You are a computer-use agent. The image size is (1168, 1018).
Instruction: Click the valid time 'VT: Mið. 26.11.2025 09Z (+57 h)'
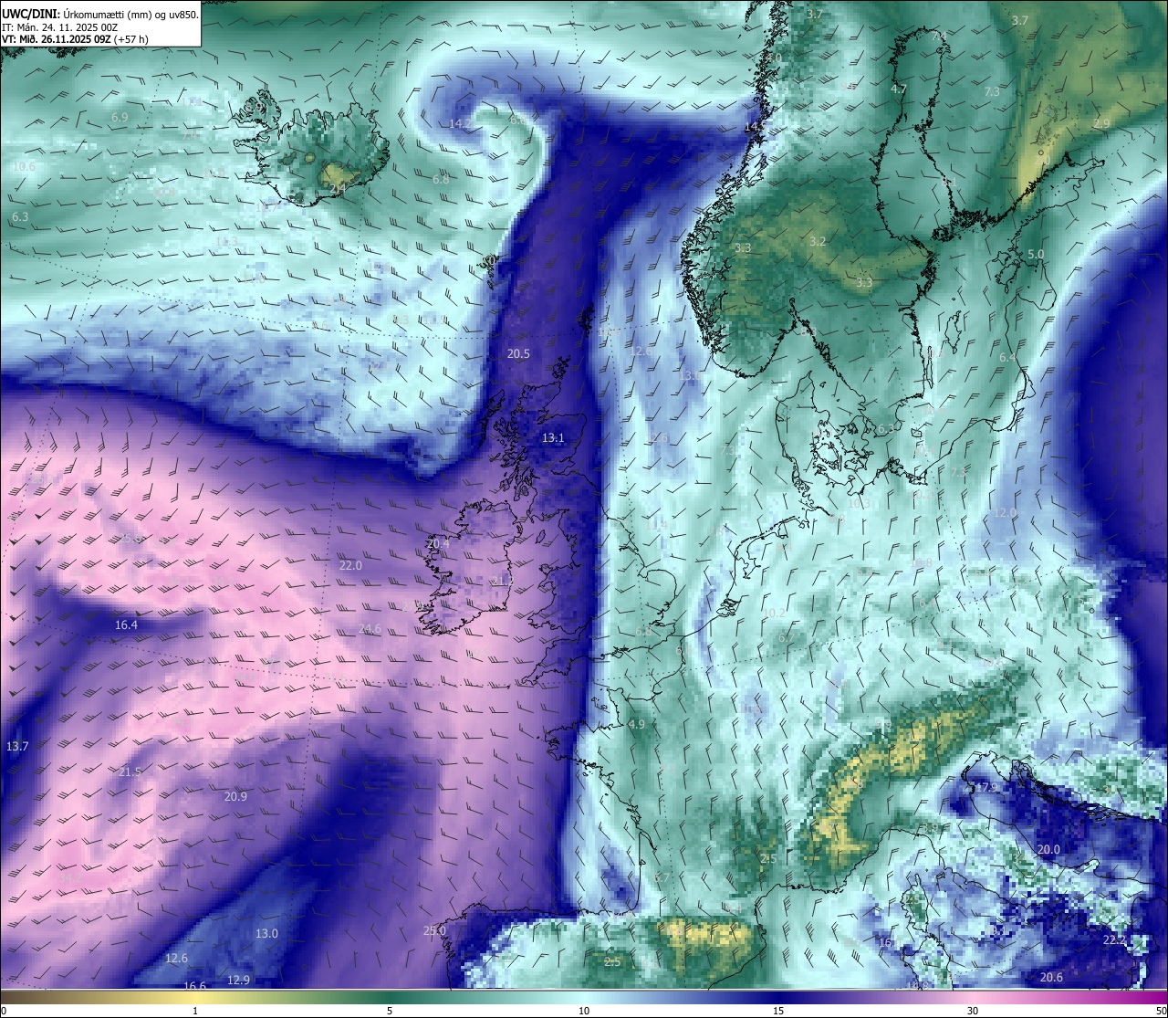pos(76,39)
